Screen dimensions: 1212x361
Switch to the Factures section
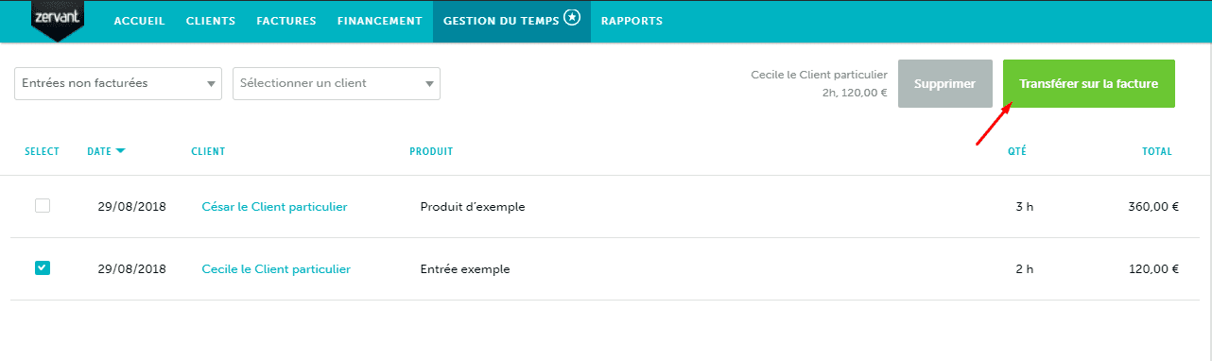coord(286,21)
